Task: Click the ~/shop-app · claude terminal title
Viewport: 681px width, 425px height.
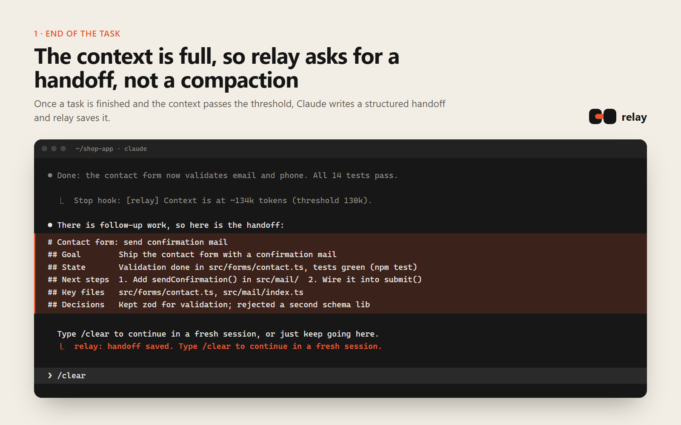Action: click(x=111, y=149)
